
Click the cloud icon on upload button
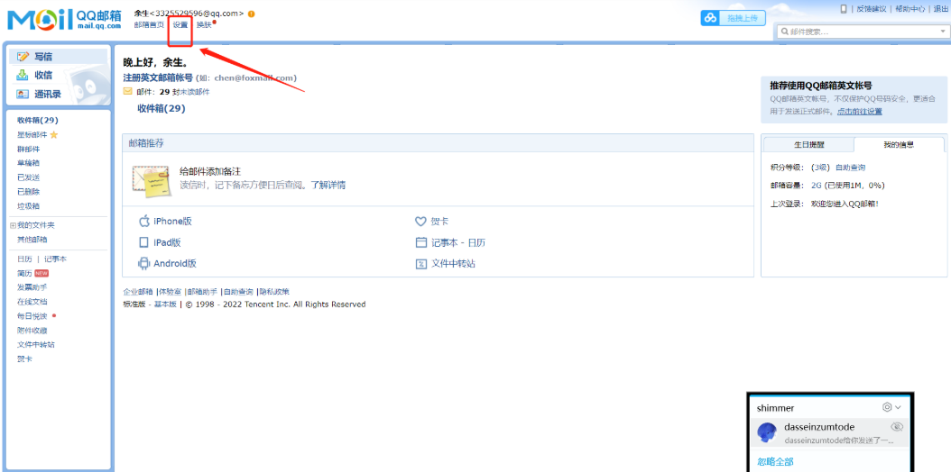click(x=709, y=18)
